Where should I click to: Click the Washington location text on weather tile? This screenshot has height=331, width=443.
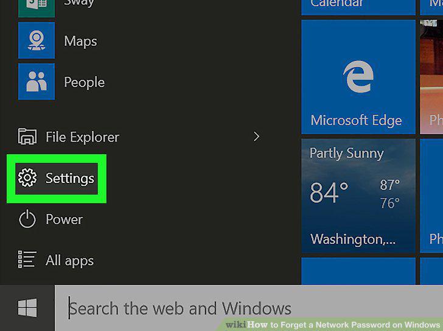[x=353, y=240]
